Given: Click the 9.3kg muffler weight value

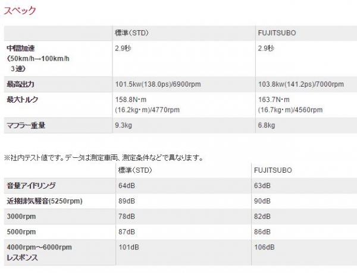Looking at the screenshot, I should point(123,125).
